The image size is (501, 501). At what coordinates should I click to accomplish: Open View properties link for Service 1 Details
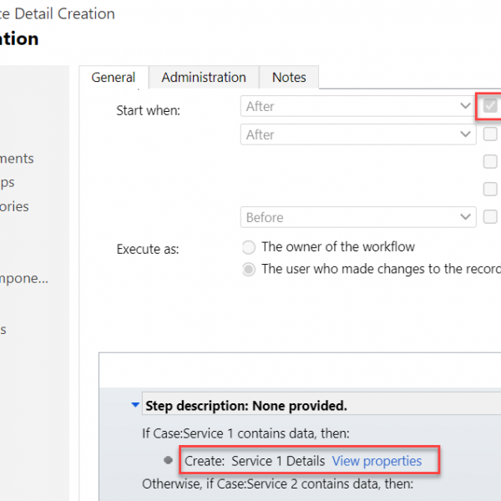point(377,461)
